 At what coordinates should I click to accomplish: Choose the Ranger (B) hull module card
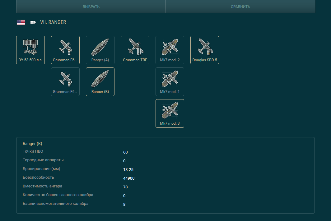coord(100,82)
